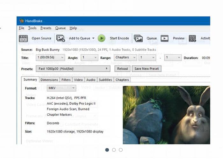Viewport: 223px width, 159px height.
Task: Switch to the Filters tab
Action: click(x=66, y=80)
